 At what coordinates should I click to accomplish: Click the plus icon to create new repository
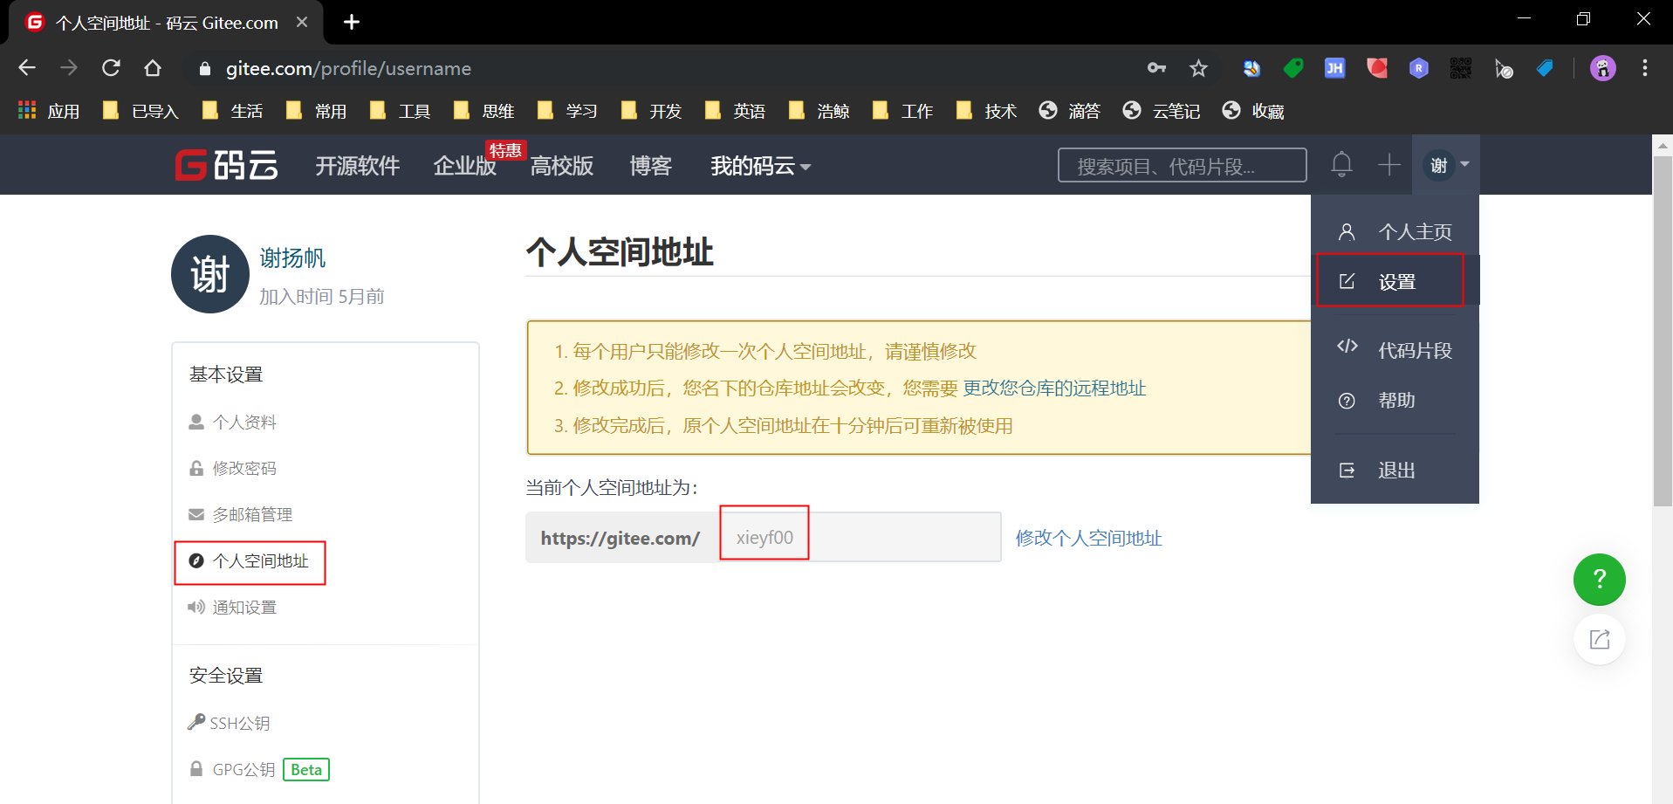click(x=1389, y=164)
